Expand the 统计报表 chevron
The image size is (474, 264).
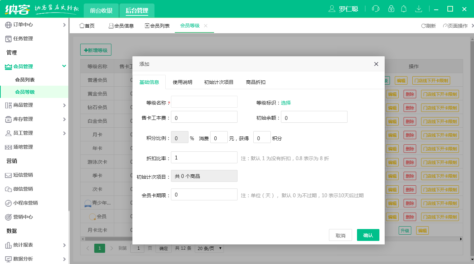click(x=64, y=245)
